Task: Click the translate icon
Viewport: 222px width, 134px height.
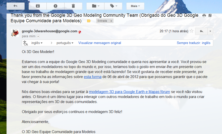Action: (25, 43)
